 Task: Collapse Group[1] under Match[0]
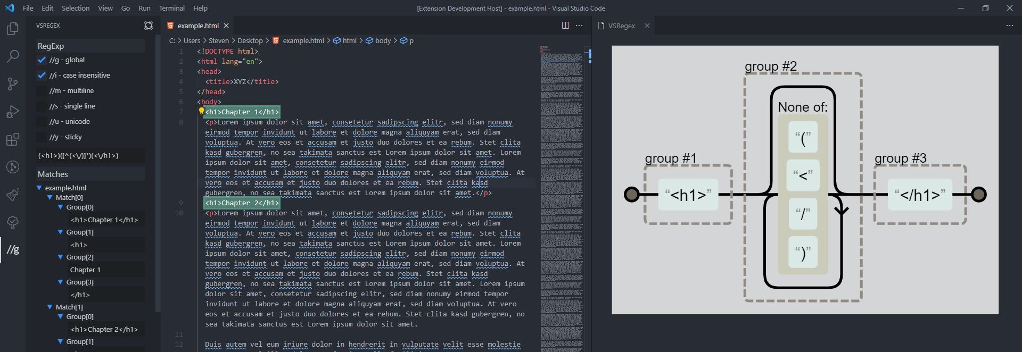tap(61, 232)
